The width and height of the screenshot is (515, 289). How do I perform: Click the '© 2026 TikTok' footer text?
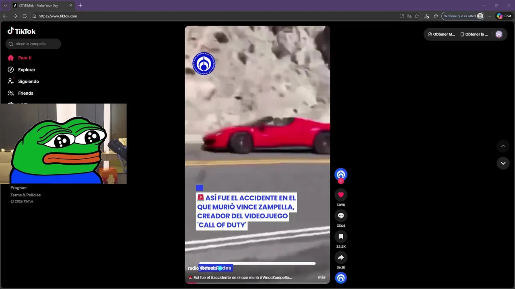point(22,201)
